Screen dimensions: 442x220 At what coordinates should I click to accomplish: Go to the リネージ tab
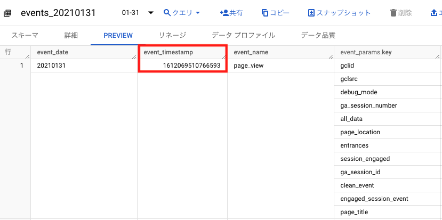172,35
